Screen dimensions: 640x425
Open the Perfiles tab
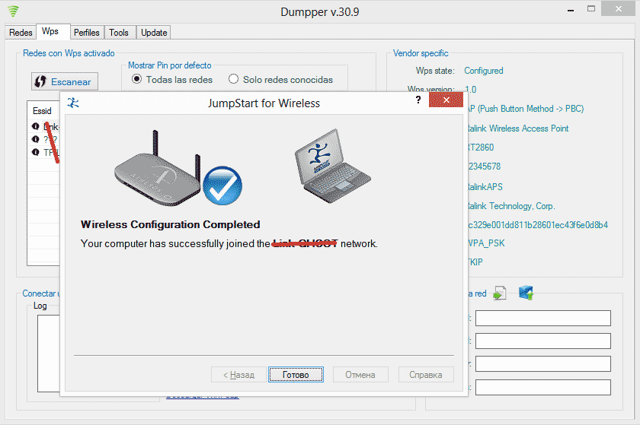(87, 32)
